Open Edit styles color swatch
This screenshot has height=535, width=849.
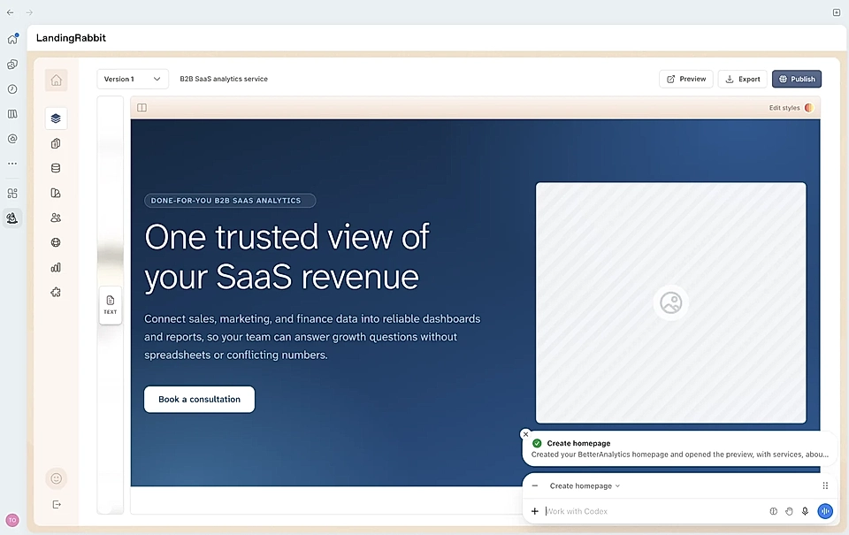pos(809,108)
